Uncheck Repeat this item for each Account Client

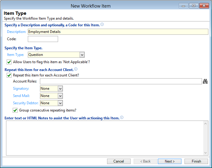(x=9, y=75)
